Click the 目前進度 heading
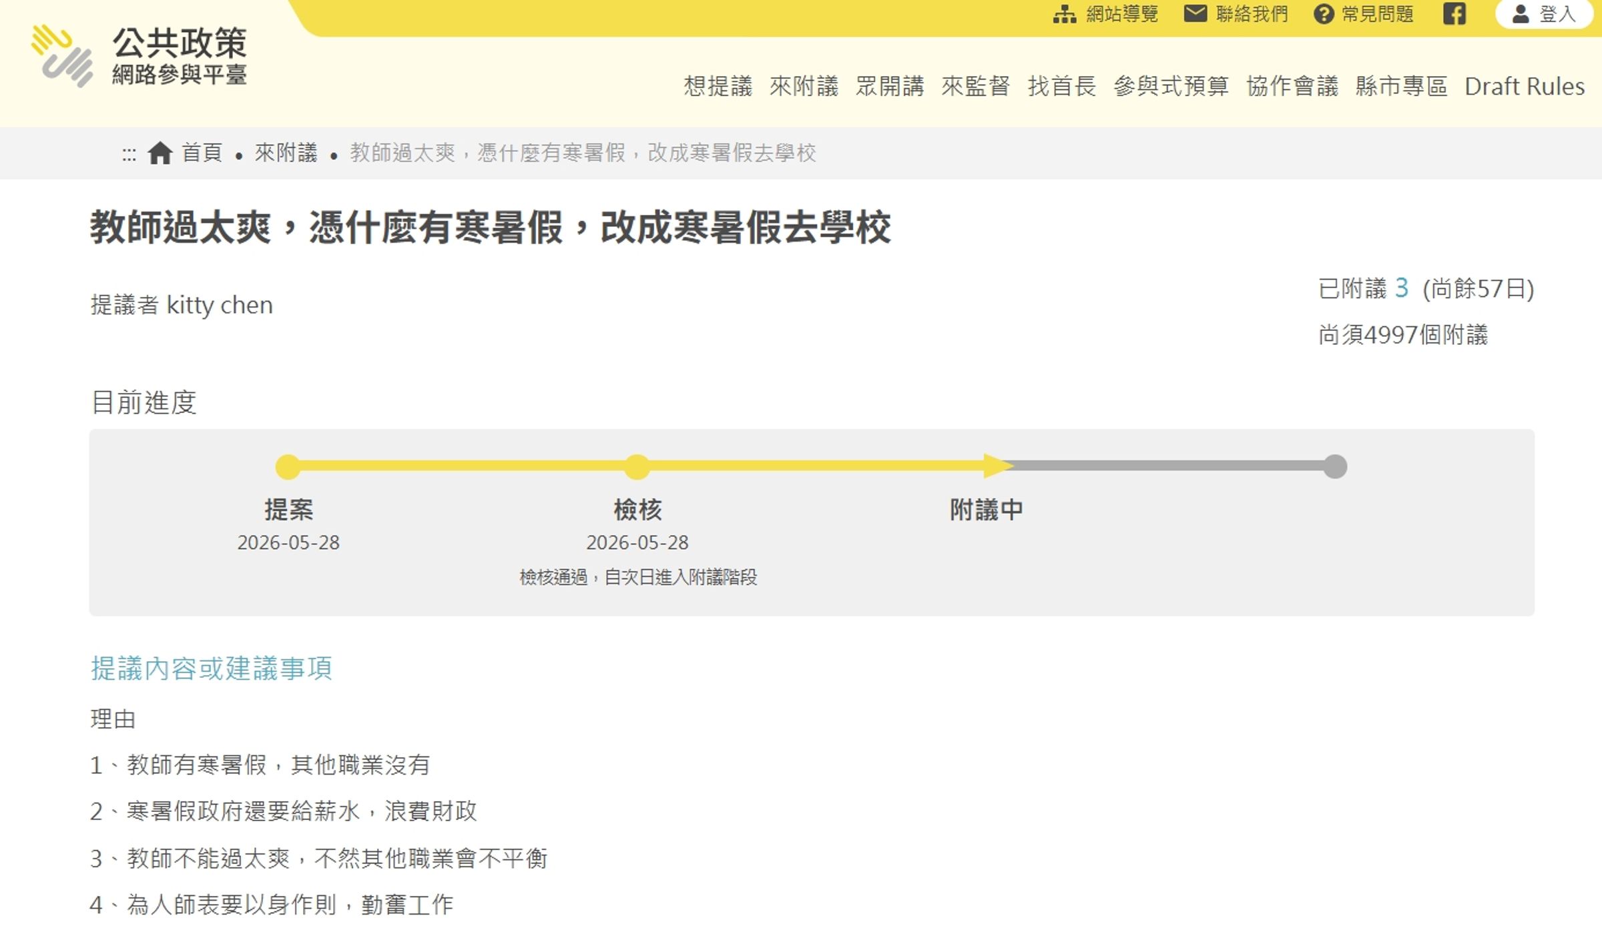Viewport: 1602px width, 932px height. click(144, 402)
